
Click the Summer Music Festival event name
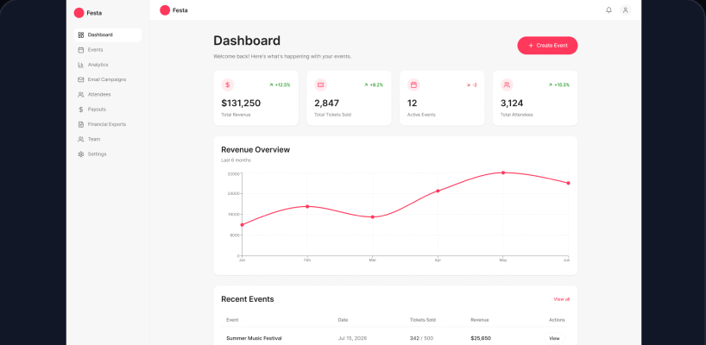[254, 338]
